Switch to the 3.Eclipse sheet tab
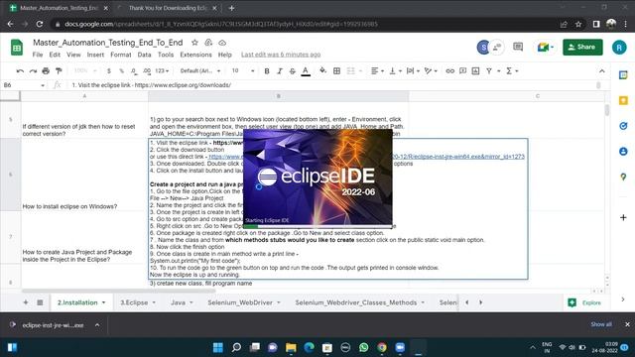The height and width of the screenshot is (357, 635). point(137,302)
